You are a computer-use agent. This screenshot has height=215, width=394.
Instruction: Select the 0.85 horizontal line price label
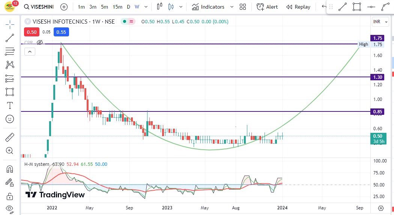pos(377,111)
